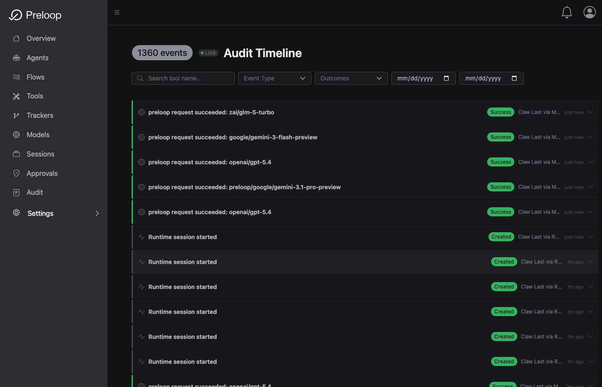Click the Tools wrench icon
The image size is (602, 387).
(x=16, y=96)
